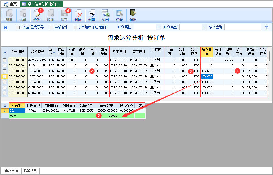This screenshot has height=175, width=273.
Task: Click the 20000.000000 warehouse quantity cell
Action: [x=107, y=111]
